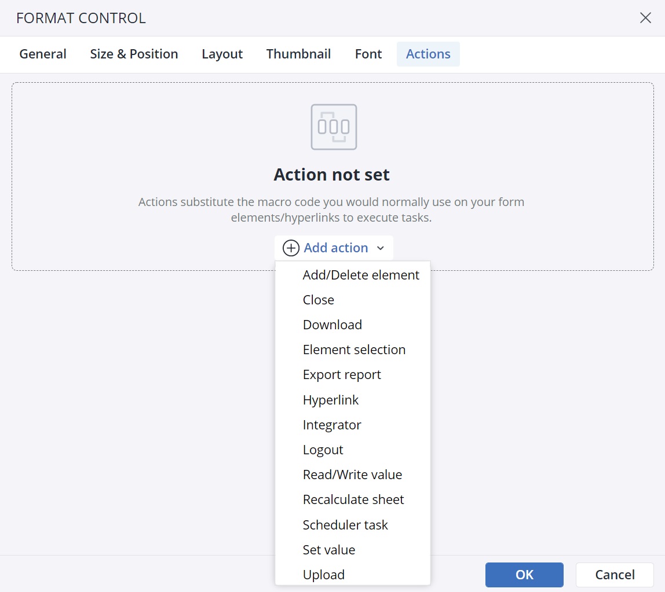The image size is (665, 592).
Task: Choose Element selection action
Action: pos(352,350)
